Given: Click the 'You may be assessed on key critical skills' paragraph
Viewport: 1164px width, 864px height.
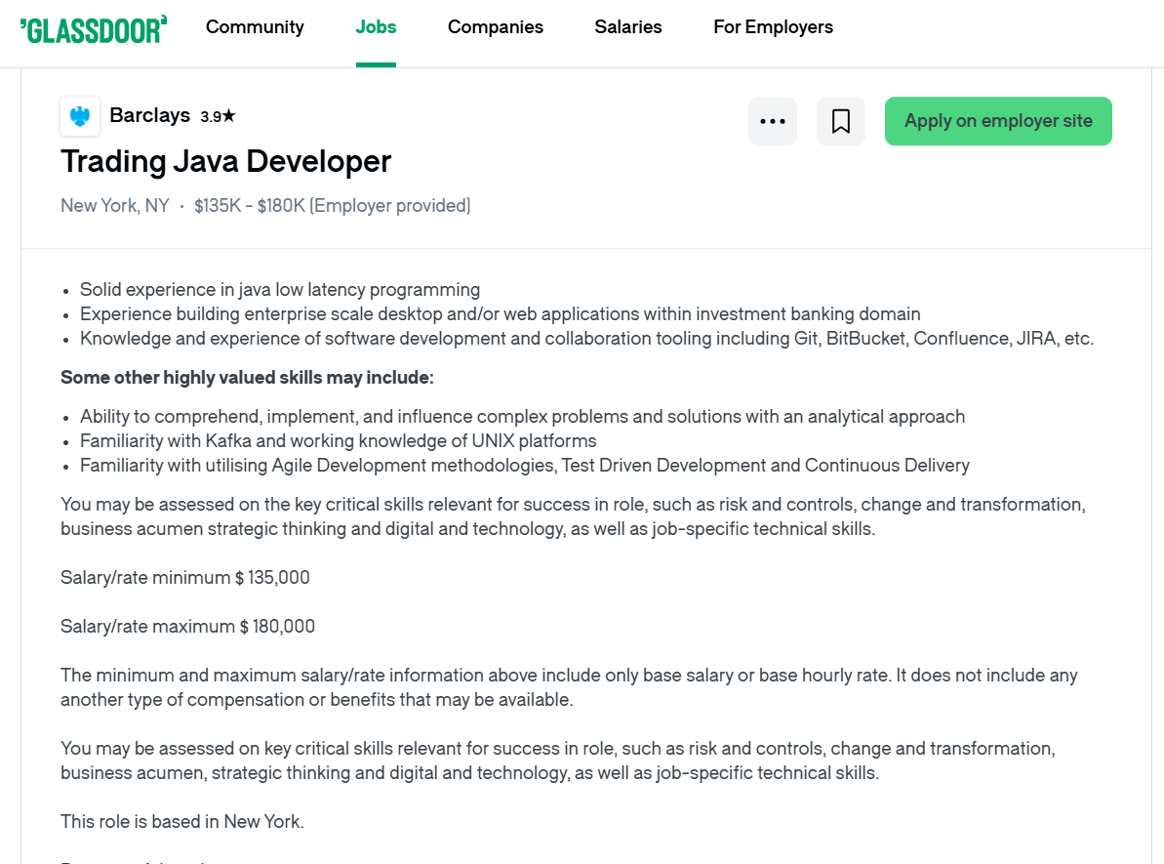Looking at the screenshot, I should click(x=557, y=761).
